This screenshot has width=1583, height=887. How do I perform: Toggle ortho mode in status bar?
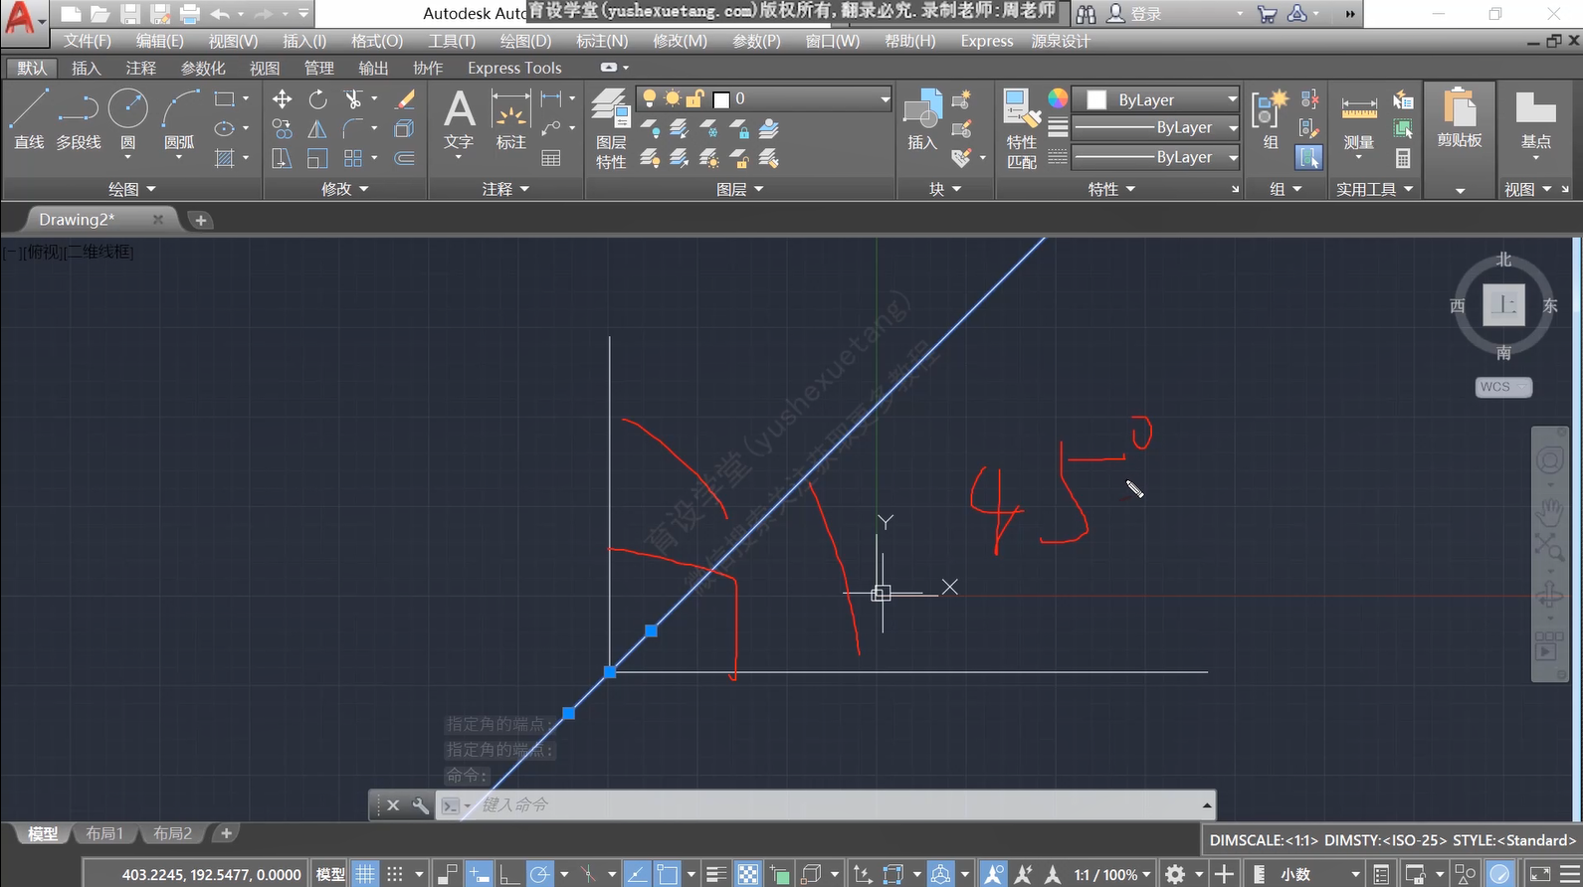click(509, 874)
